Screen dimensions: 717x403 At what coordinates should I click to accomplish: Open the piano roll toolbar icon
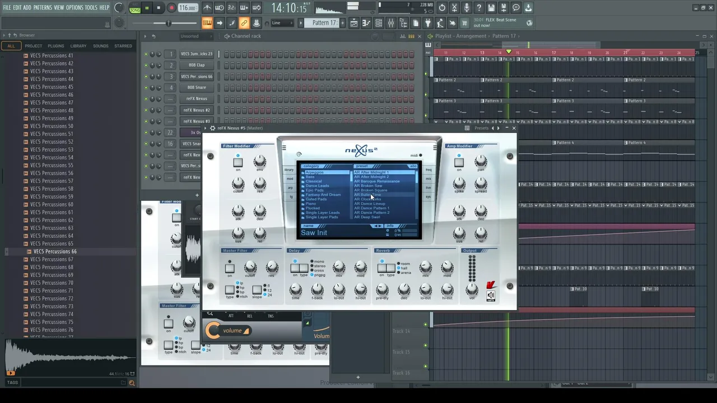[366, 23]
